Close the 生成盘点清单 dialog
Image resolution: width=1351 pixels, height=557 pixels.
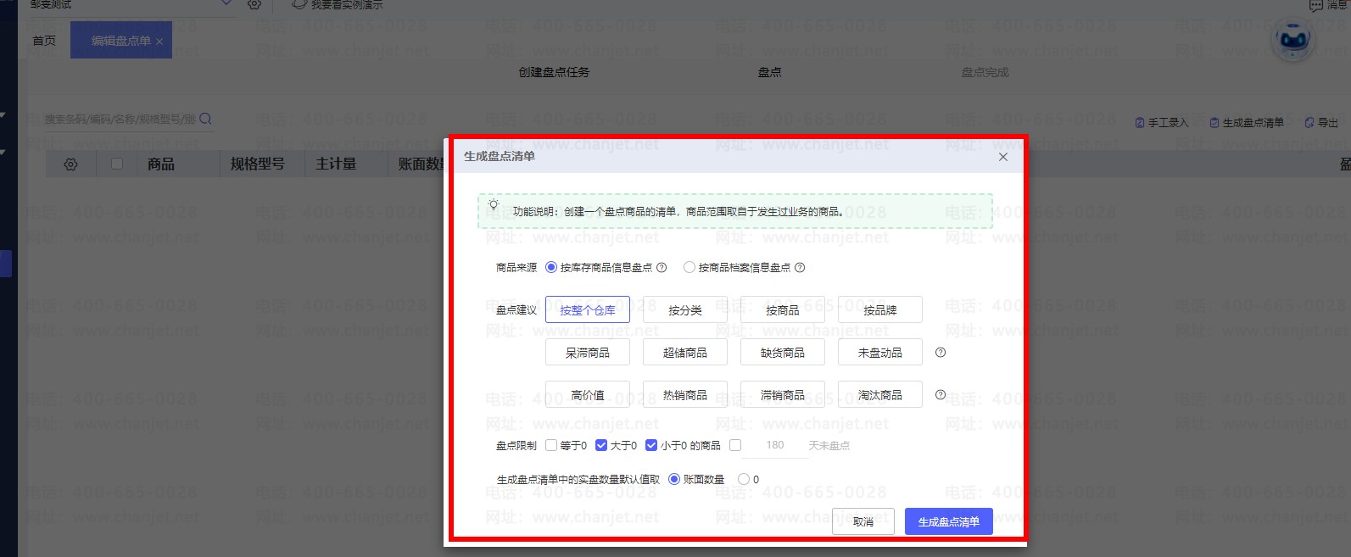point(1002,157)
